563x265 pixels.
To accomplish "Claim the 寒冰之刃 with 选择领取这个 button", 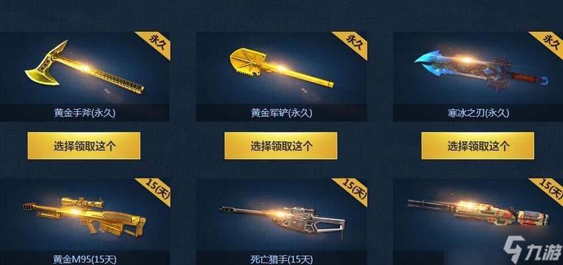I will (477, 146).
